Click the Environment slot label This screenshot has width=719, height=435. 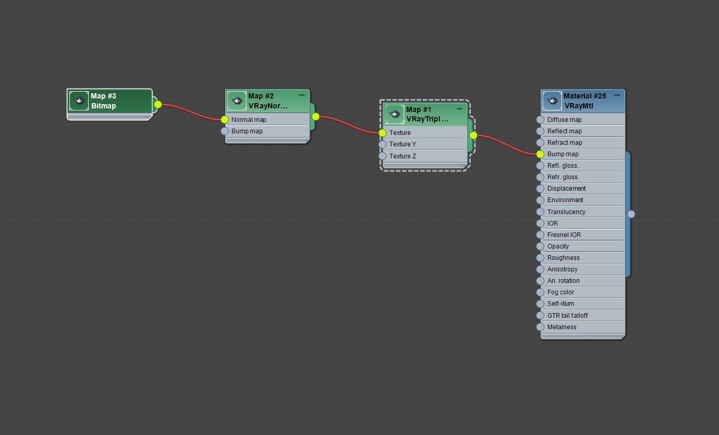565,200
